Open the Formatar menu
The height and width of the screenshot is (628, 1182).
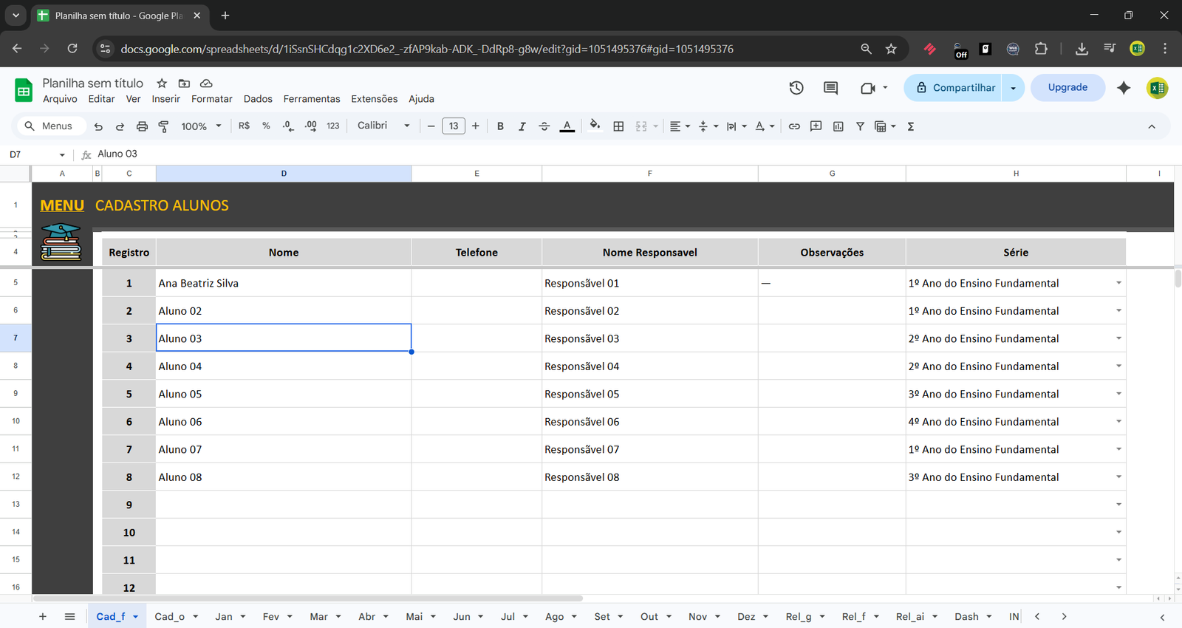pyautogui.click(x=211, y=99)
